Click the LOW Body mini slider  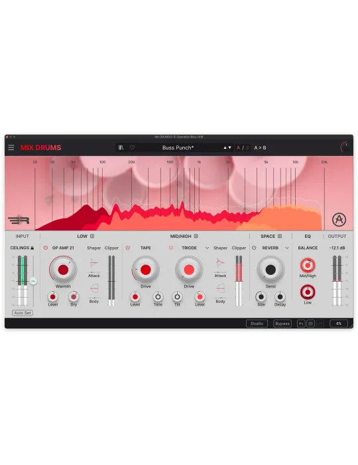[94, 298]
